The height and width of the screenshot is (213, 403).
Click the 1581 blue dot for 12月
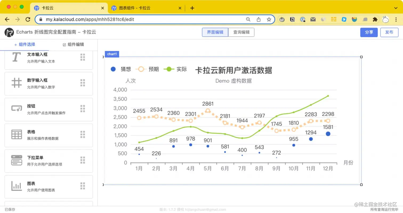pos(328,134)
